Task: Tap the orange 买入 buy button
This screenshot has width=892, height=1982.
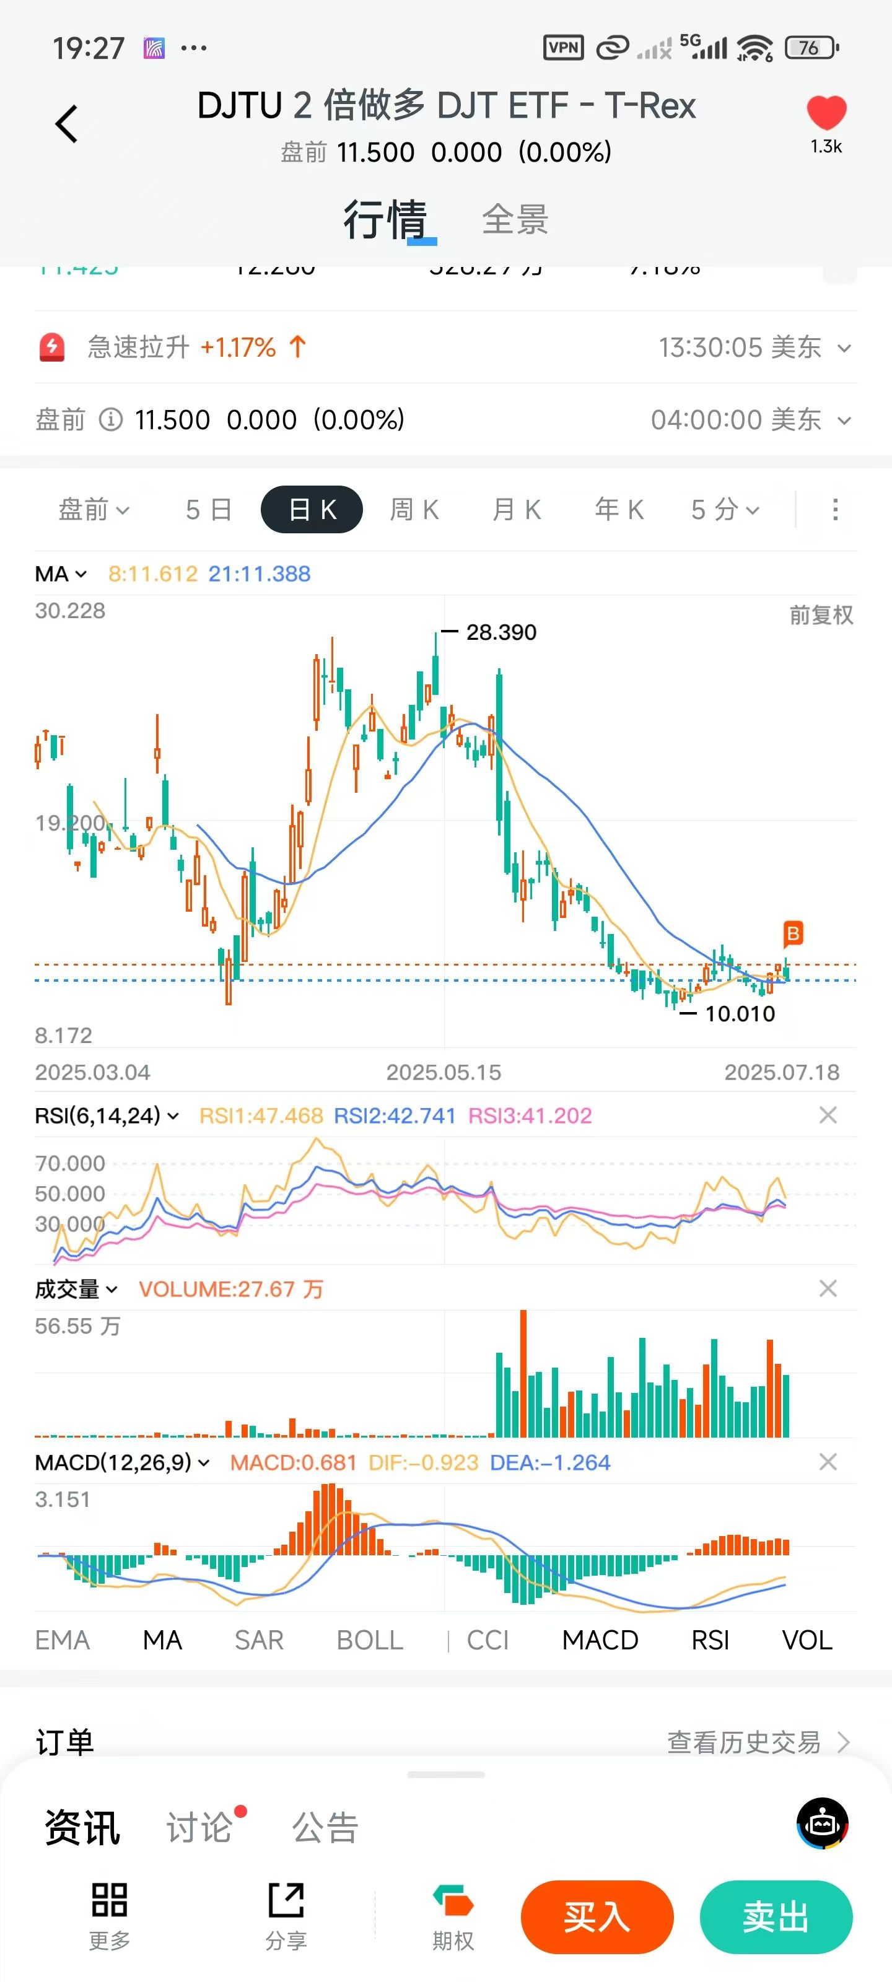Action: click(597, 1916)
